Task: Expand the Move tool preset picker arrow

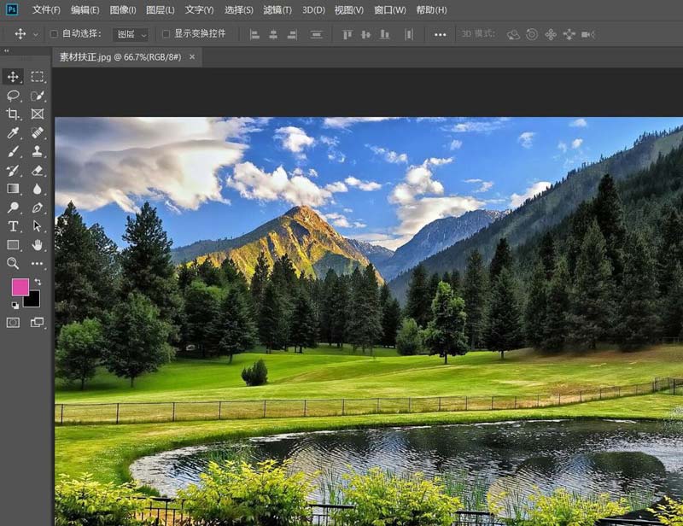Action: [x=36, y=34]
